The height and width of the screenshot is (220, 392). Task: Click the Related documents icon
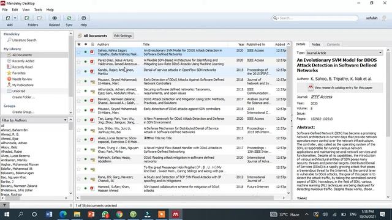[x=55, y=18]
